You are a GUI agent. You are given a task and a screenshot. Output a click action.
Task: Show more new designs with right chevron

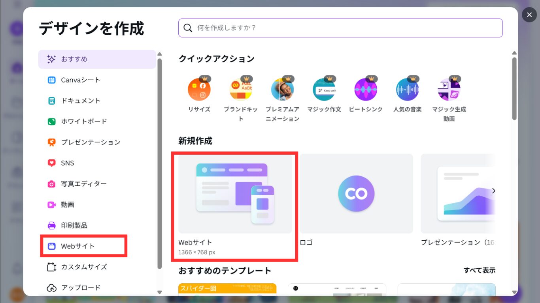pos(493,191)
